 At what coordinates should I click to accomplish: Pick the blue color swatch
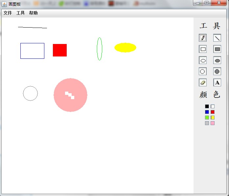click(207, 112)
